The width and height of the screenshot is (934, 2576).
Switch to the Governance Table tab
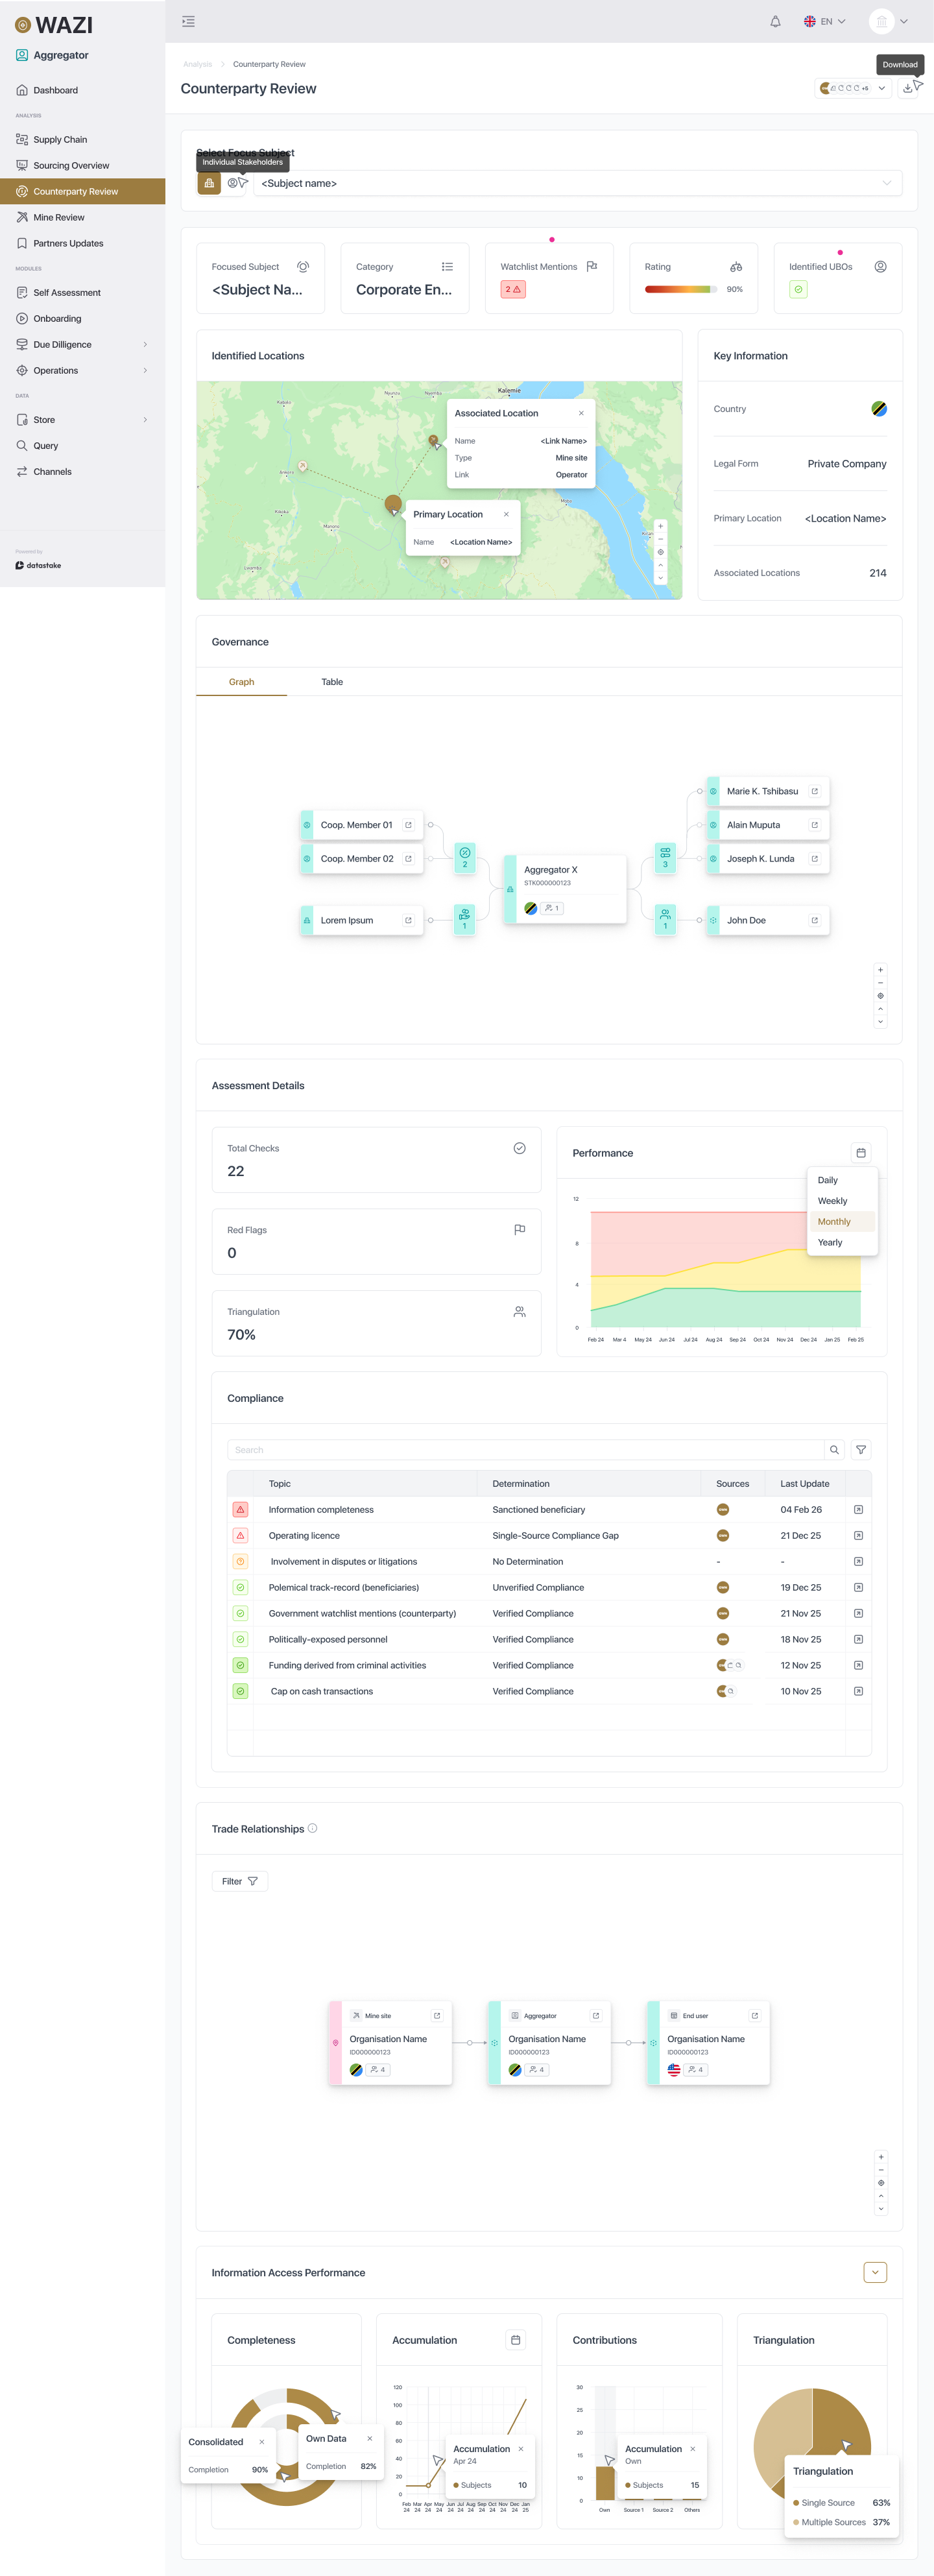[332, 682]
